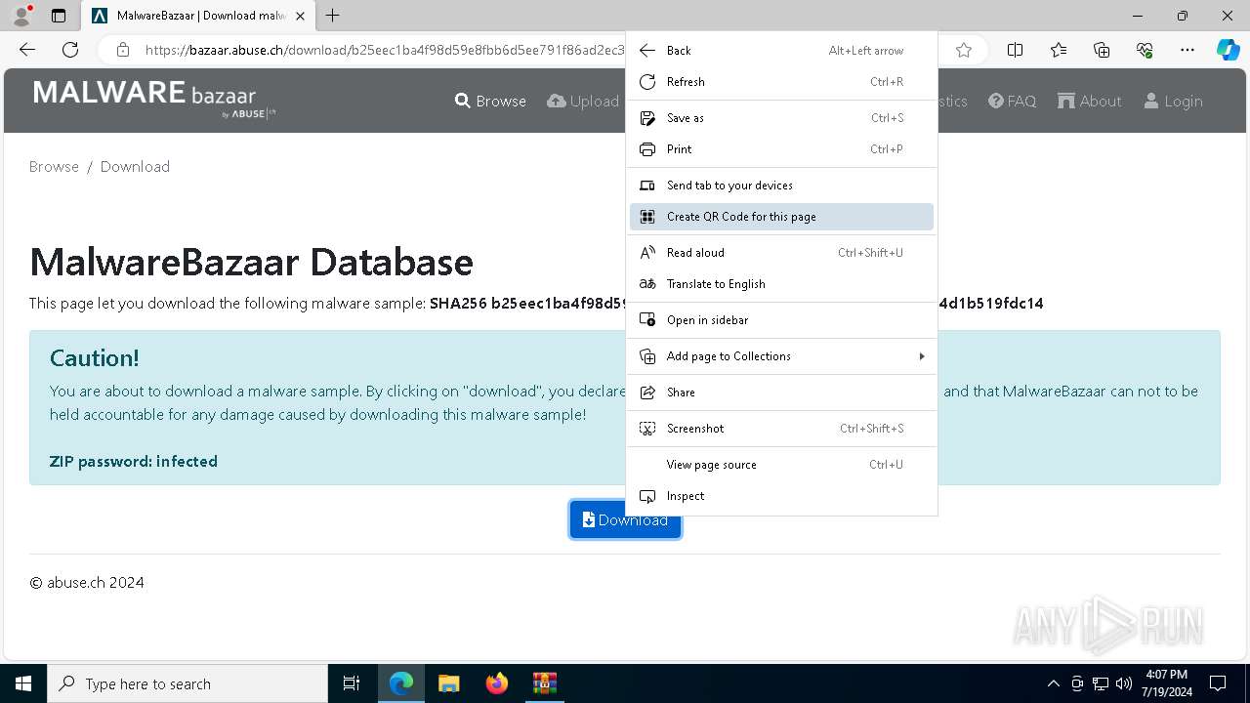Click the Browse breadcrumb link
Screen dimensions: 1250x703
tap(54, 167)
